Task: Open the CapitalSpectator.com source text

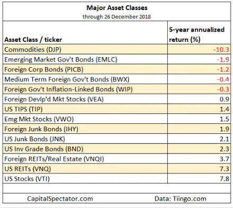Action: tap(60, 198)
